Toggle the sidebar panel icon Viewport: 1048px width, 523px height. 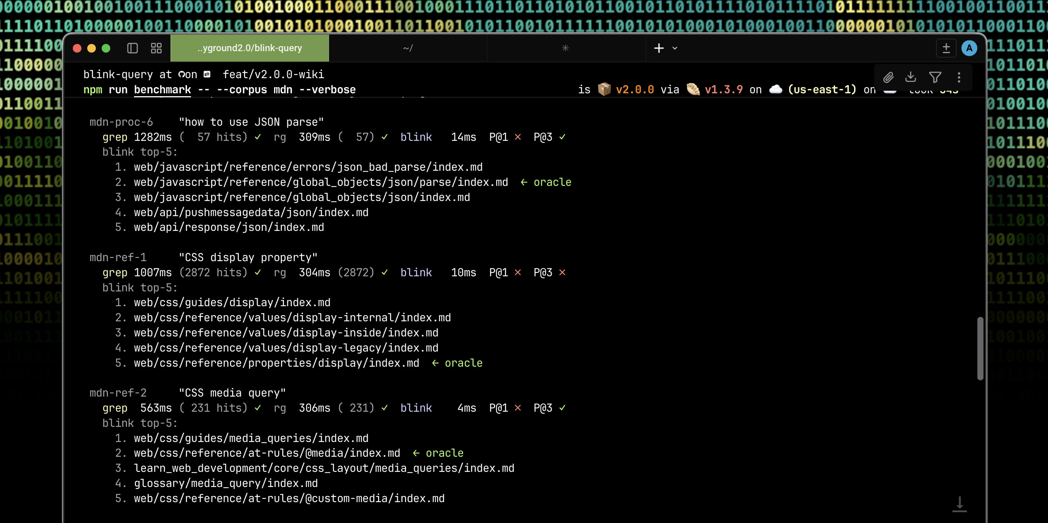[x=132, y=48]
